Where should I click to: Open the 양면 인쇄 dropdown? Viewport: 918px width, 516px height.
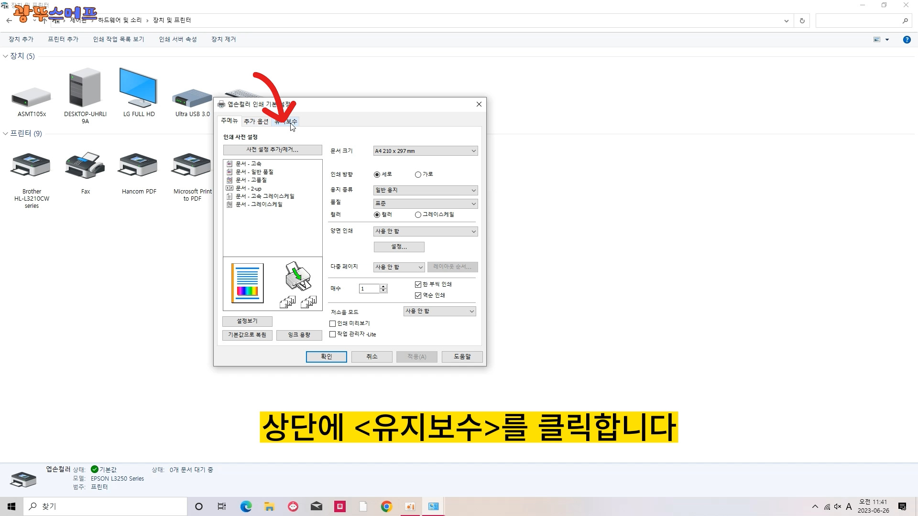tap(425, 232)
